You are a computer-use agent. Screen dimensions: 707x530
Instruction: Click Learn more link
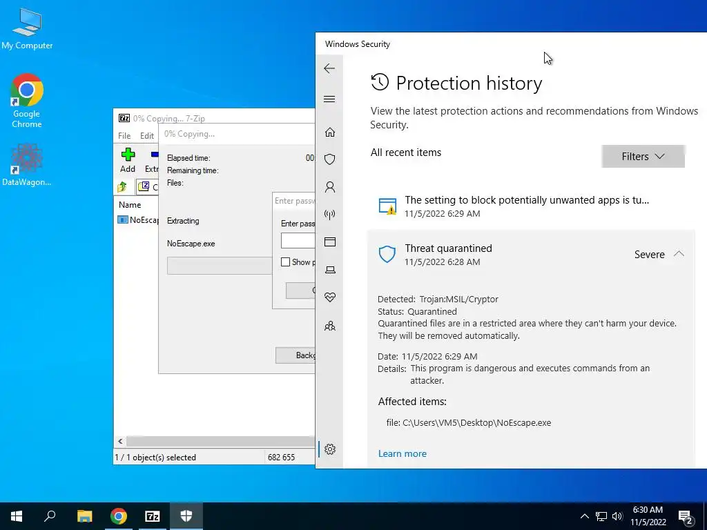coord(403,453)
